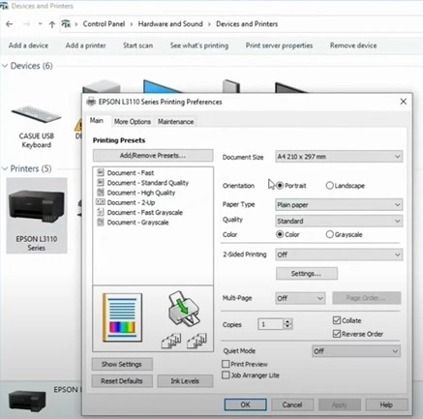Screen dimensions: 423x419
Task: Enable the Print Preview checkbox
Action: tap(226, 364)
